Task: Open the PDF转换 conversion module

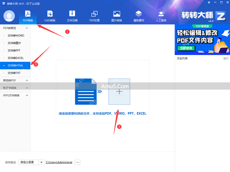Action: pos(28,16)
